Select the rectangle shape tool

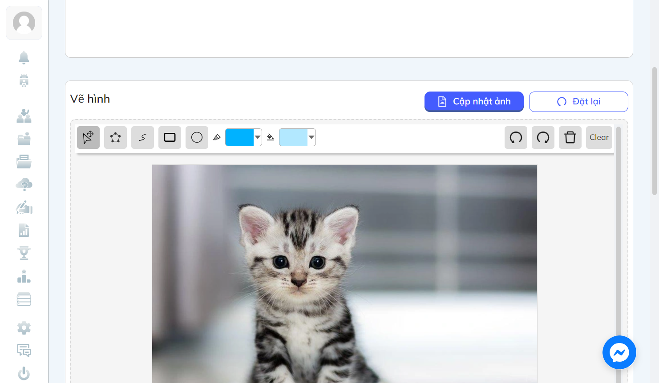170,137
